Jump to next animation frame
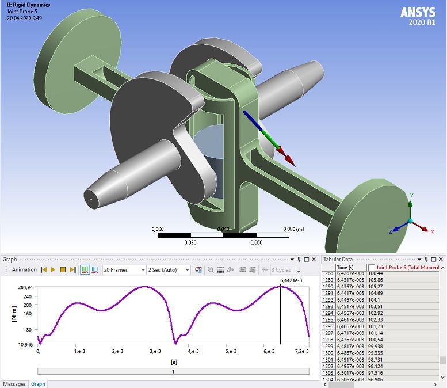This screenshot has height=388, width=447. tap(72, 269)
